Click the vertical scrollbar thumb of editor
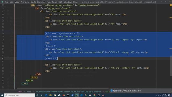The height and width of the screenshot is (97, 172). (171, 66)
